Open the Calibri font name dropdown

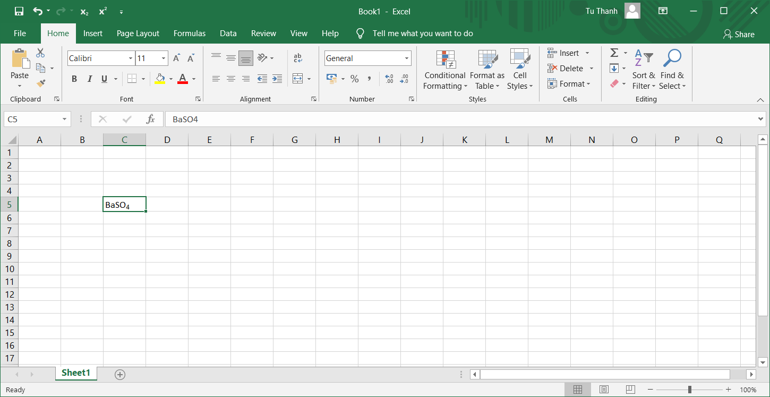click(131, 58)
